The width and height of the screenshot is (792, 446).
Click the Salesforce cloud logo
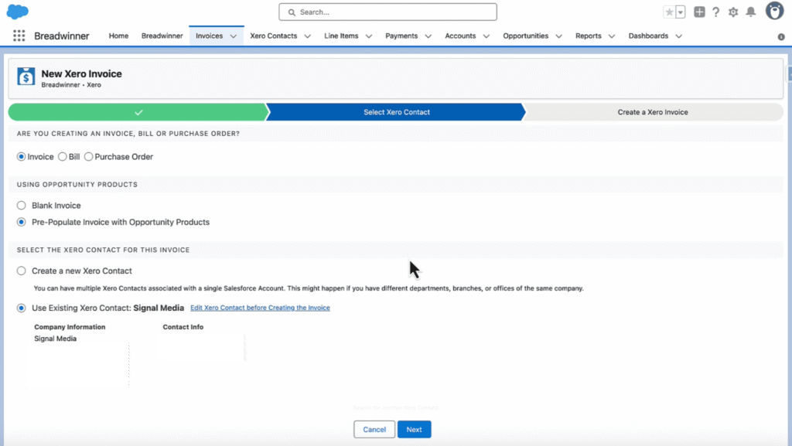(17, 11)
